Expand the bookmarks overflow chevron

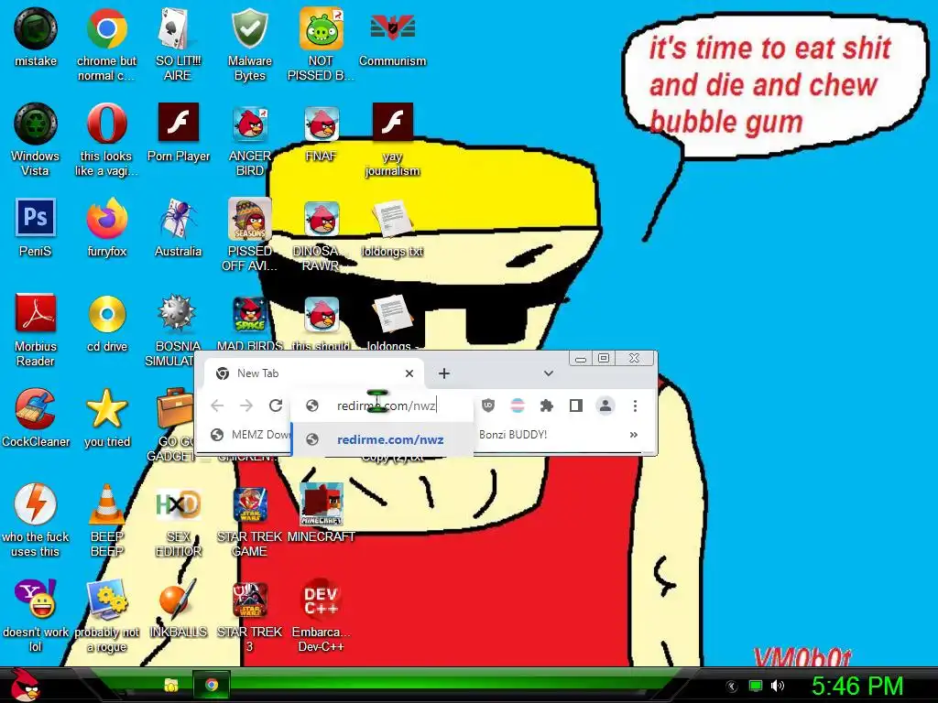pyautogui.click(x=634, y=435)
